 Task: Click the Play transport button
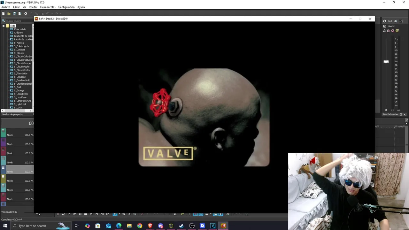pyautogui.click(x=74, y=214)
